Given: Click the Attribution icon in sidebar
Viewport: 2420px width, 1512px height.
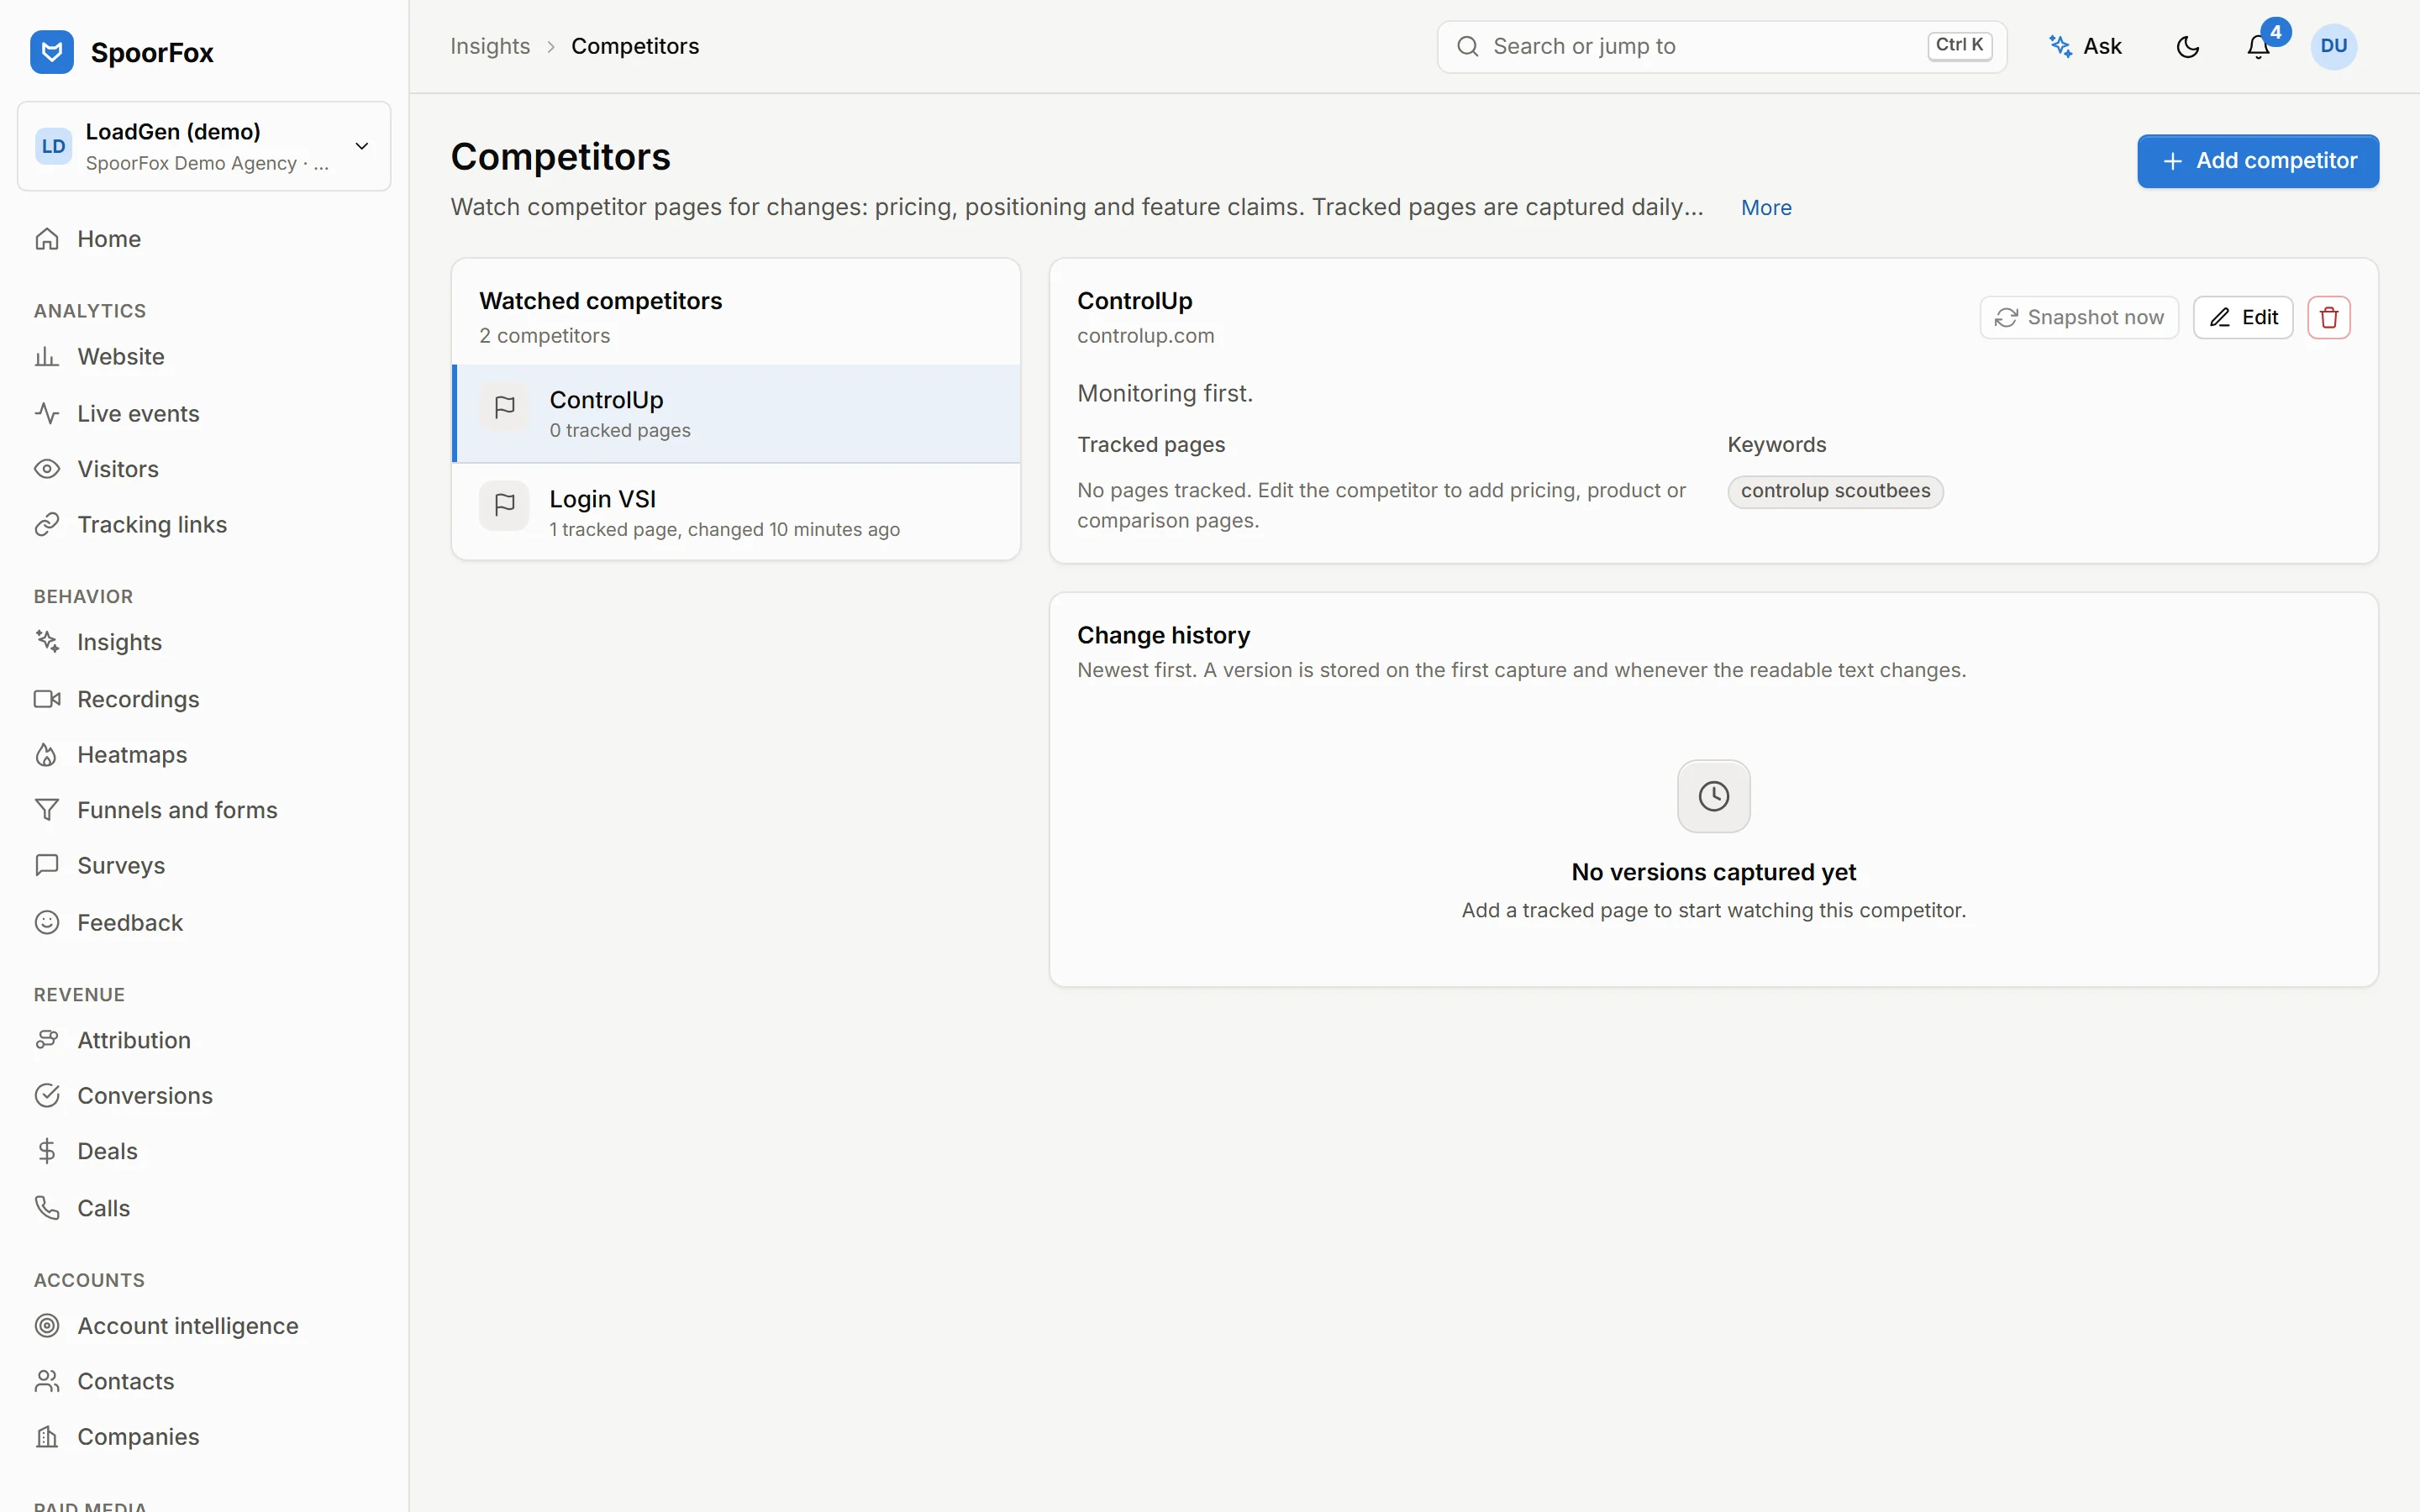Looking at the screenshot, I should click(x=47, y=1040).
